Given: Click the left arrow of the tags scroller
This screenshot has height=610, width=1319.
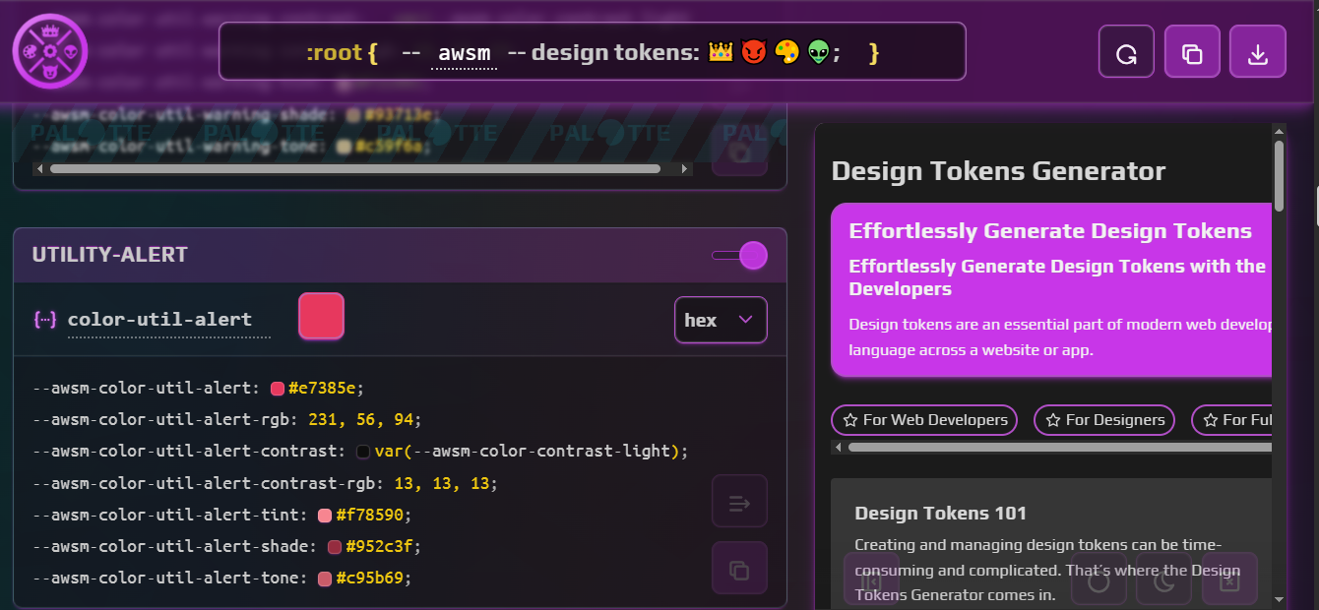Looking at the screenshot, I should pos(838,447).
